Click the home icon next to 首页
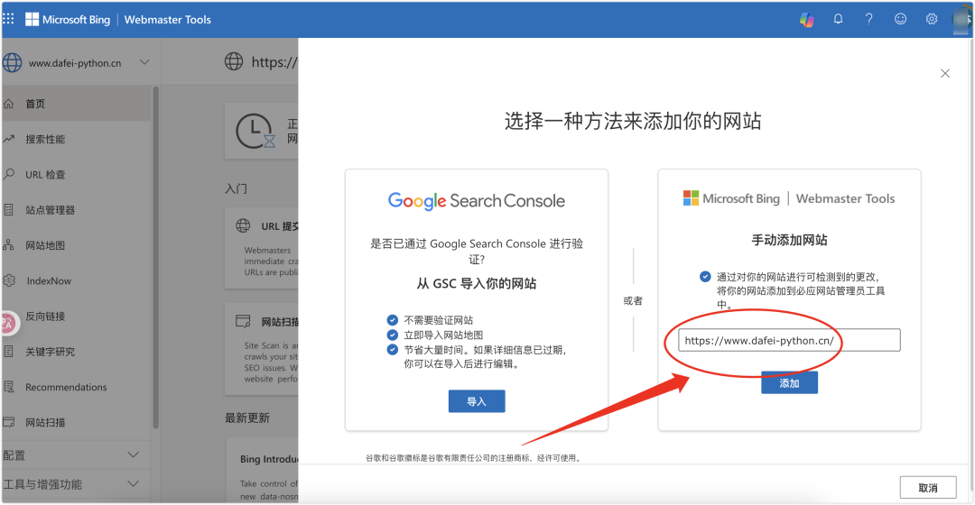The width and height of the screenshot is (975, 505). pyautogui.click(x=9, y=104)
